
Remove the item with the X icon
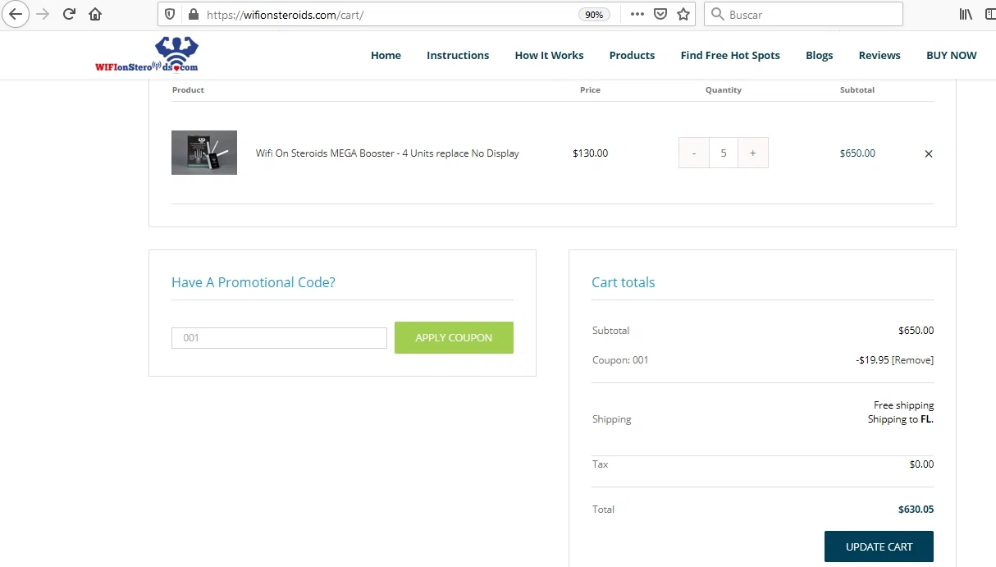coord(929,153)
